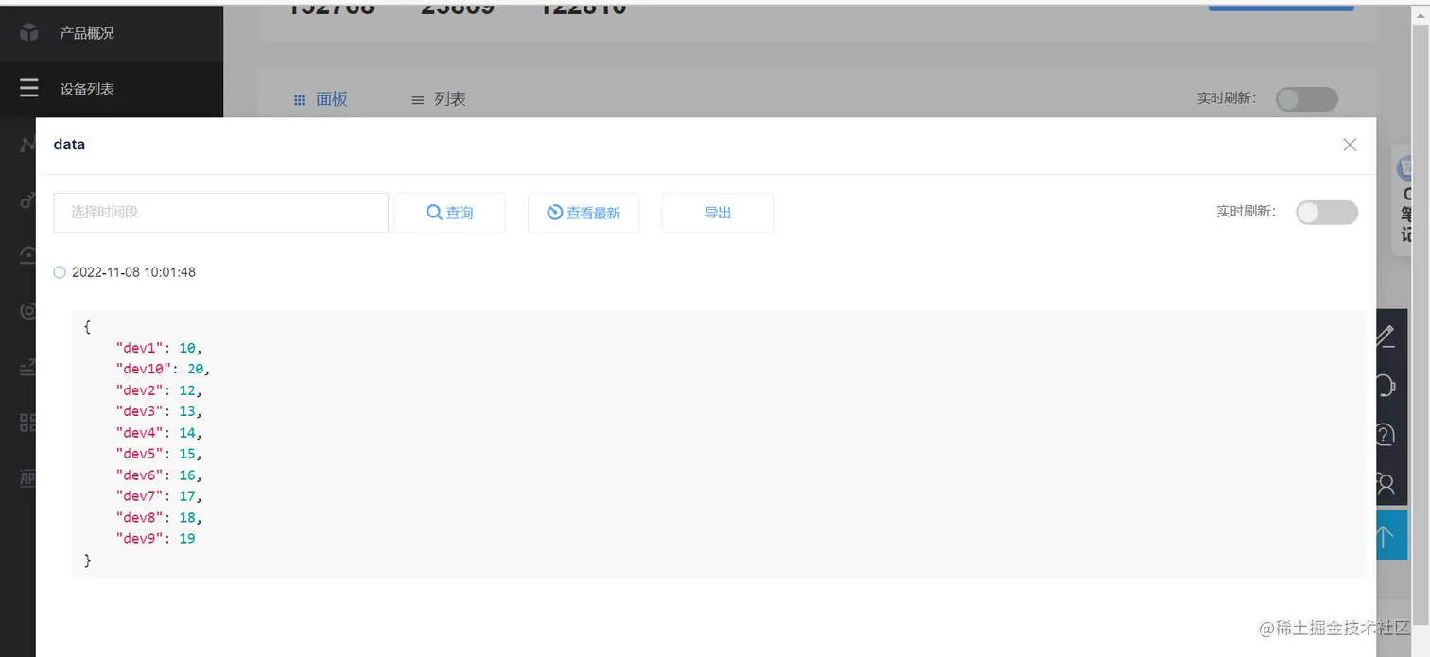Toggle 实时刷新 switch in background page
This screenshot has width=1430, height=657.
1306,99
